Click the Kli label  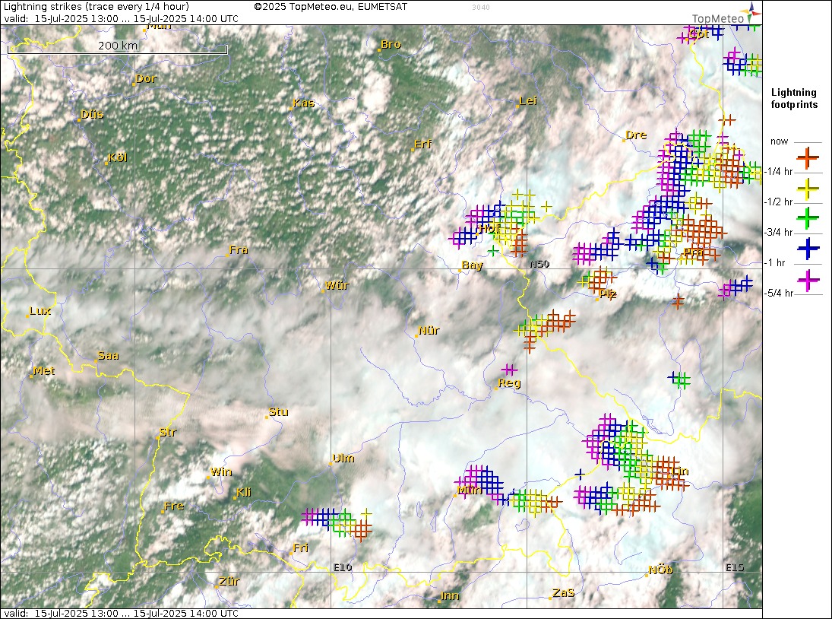(x=243, y=492)
